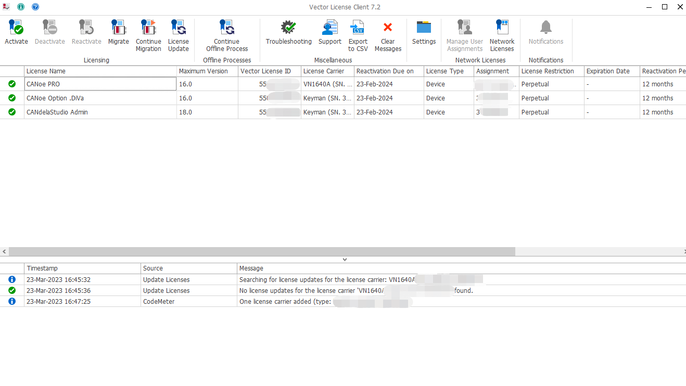Click the horizontal scrollbar of license table
686x386 pixels.
262,251
